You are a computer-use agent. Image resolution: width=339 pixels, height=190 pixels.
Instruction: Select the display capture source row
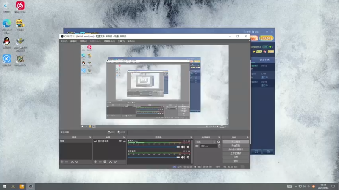(x=109, y=141)
